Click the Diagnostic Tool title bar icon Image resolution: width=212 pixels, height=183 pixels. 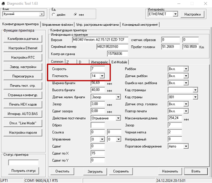[x=3, y=3]
